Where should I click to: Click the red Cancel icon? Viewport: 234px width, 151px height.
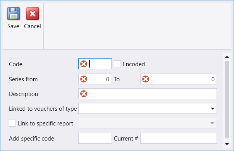33,14
